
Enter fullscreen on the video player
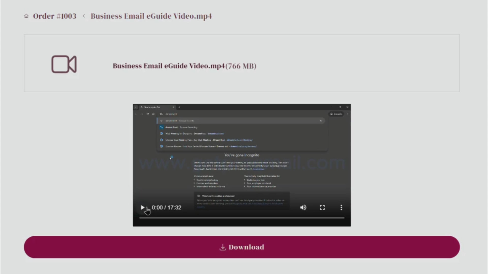322,208
